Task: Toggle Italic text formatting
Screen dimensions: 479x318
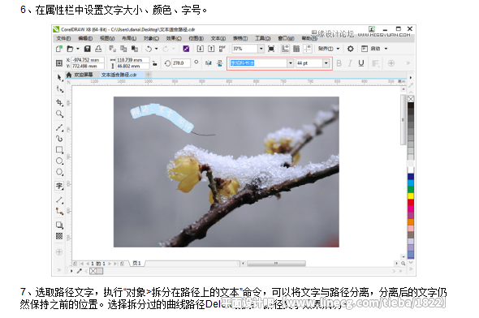Action: pyautogui.click(x=350, y=63)
